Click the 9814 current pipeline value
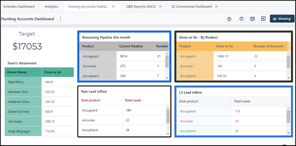Viewport: 296px width, 146px height. pyautogui.click(x=123, y=56)
